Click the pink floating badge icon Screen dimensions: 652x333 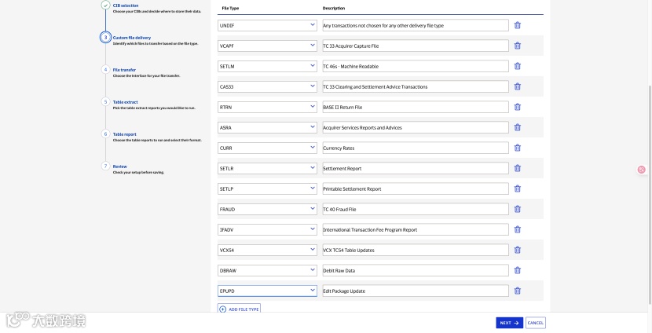coord(641,169)
